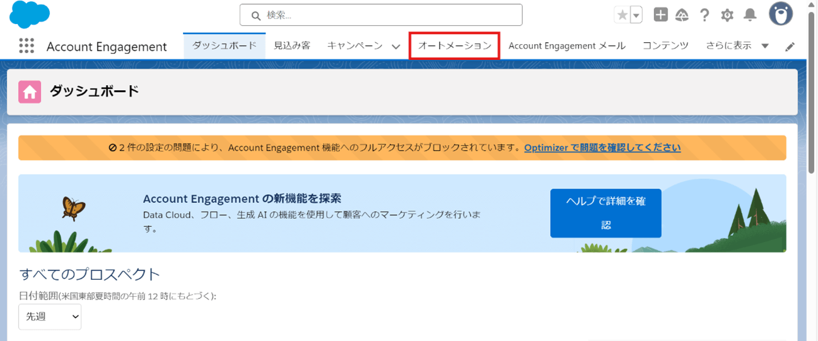Select the ダッシュボード tab
Viewport: 818px width, 341px height.
[225, 46]
